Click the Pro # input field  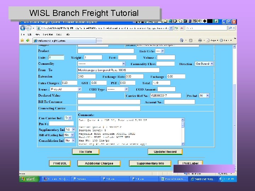[61, 123]
